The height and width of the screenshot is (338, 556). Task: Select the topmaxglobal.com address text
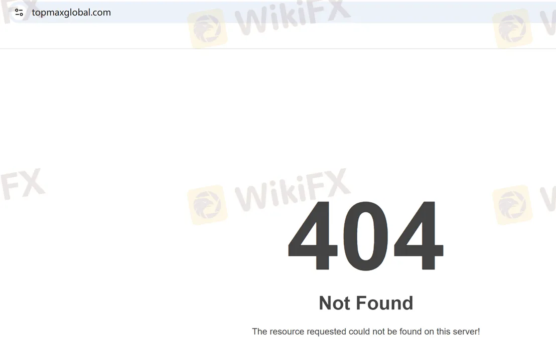71,13
